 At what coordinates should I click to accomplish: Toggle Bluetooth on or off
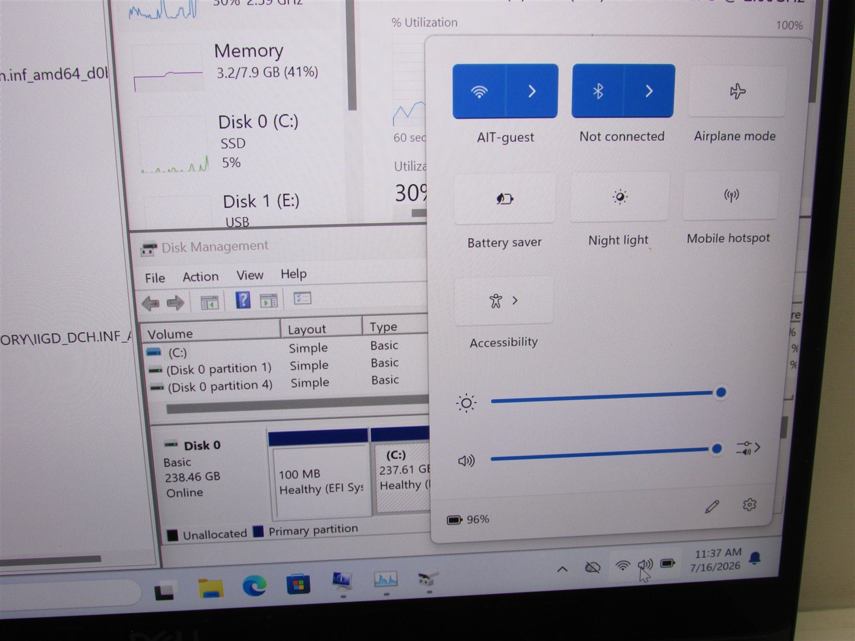[597, 91]
